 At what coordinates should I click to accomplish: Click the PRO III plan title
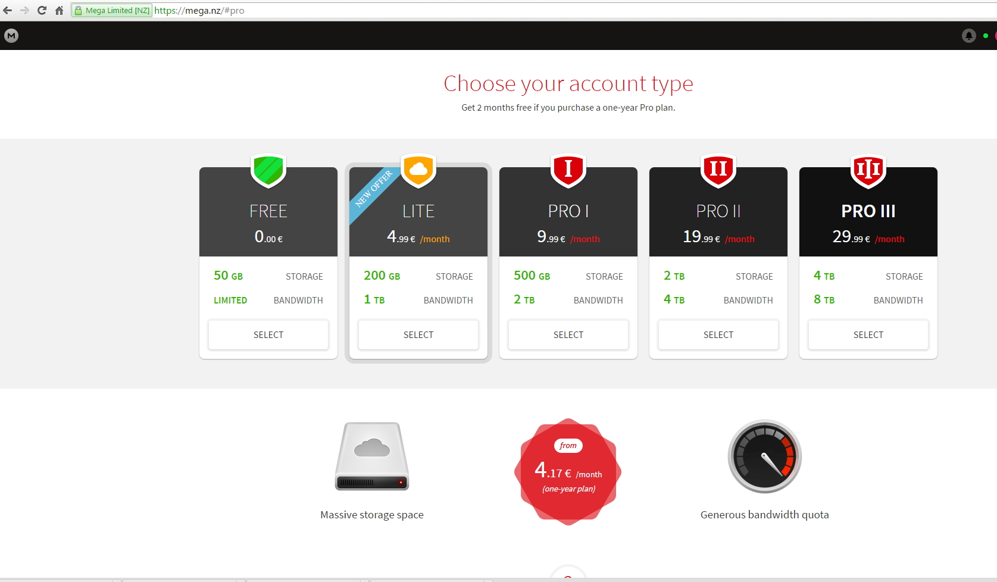(x=868, y=211)
